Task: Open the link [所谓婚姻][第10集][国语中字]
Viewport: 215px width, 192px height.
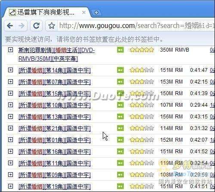Action: point(55,105)
